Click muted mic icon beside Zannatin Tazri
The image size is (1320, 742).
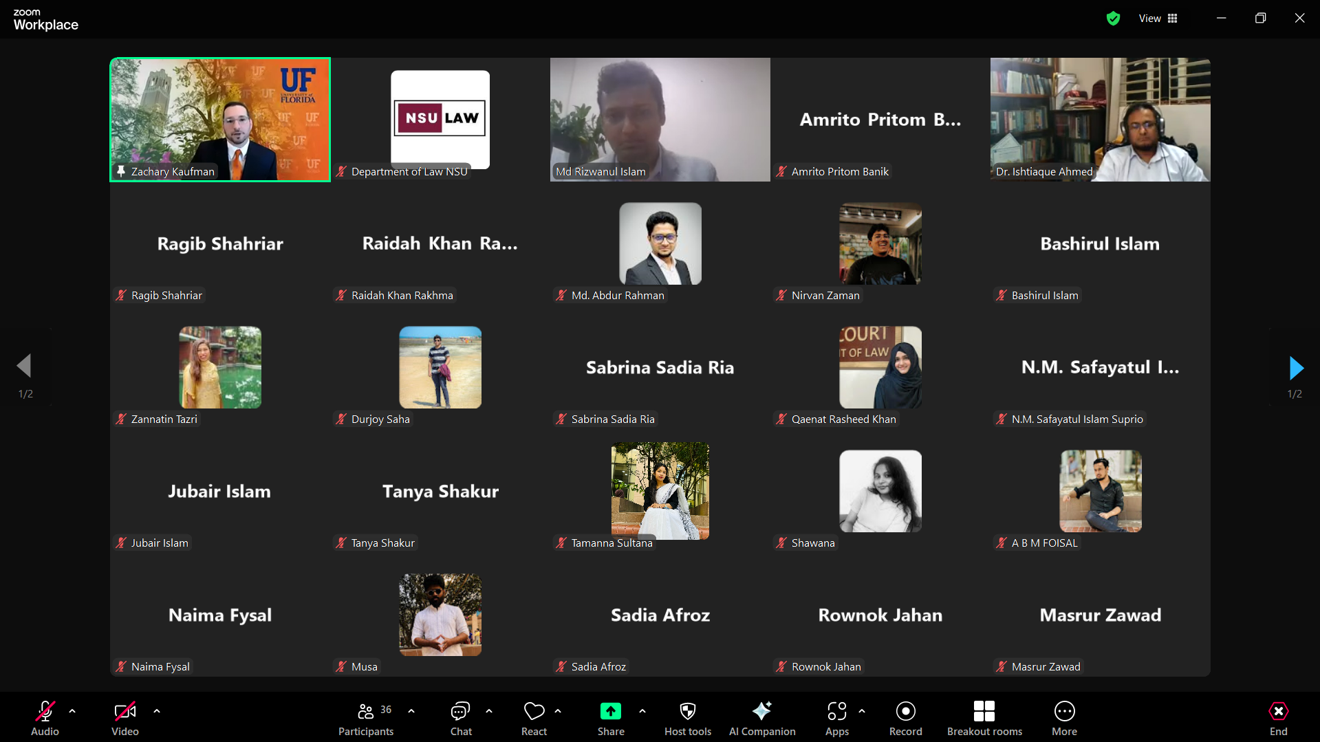point(121,419)
